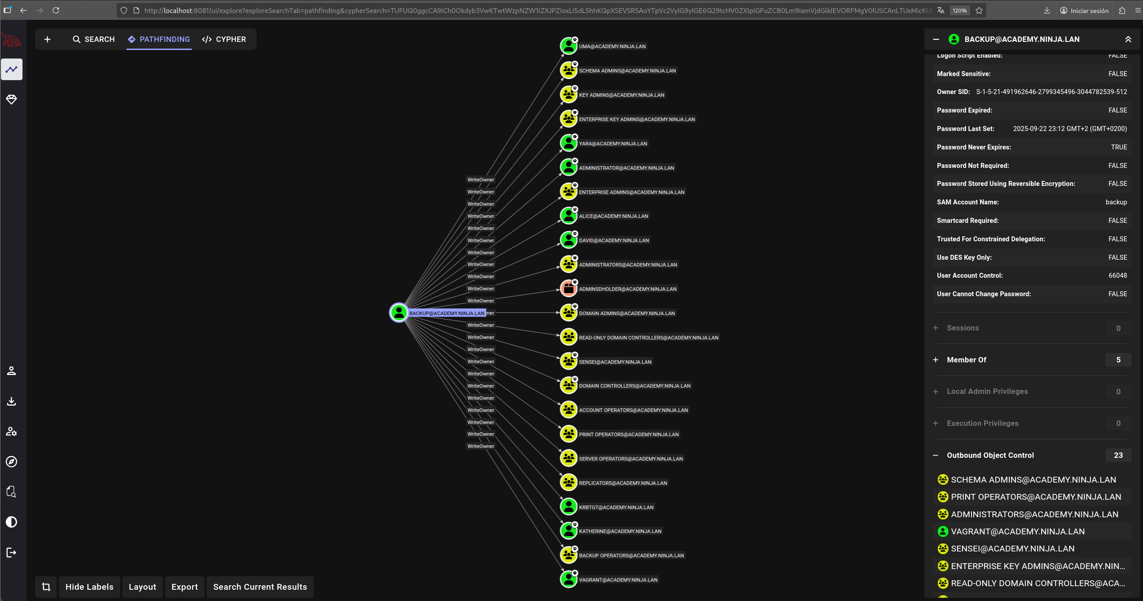This screenshot has height=601, width=1143.
Task: Open the download collectors sidebar icon
Action: coord(12,401)
